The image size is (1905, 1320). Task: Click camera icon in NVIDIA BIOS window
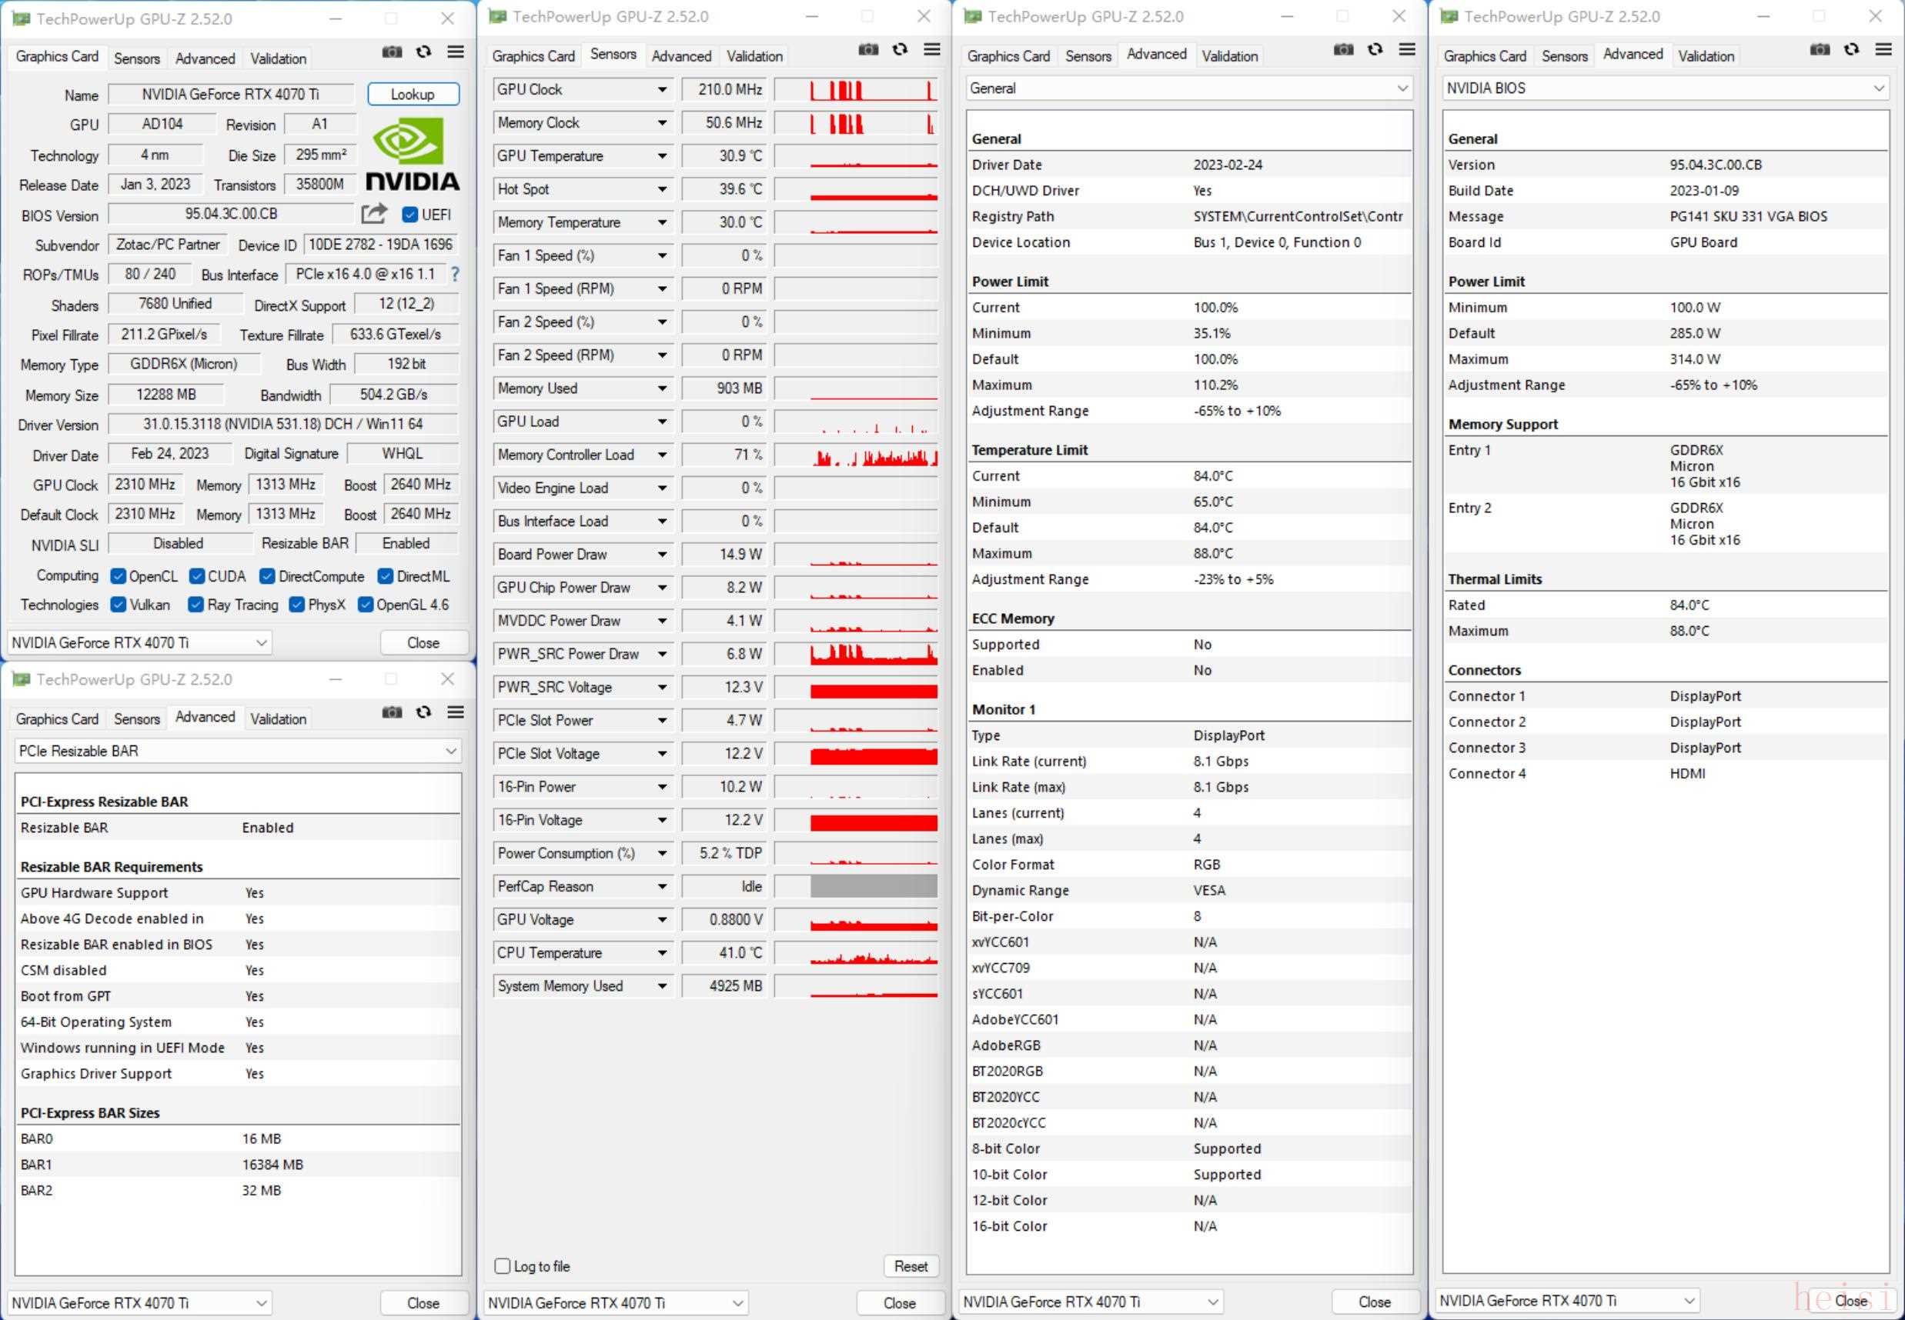click(1820, 50)
